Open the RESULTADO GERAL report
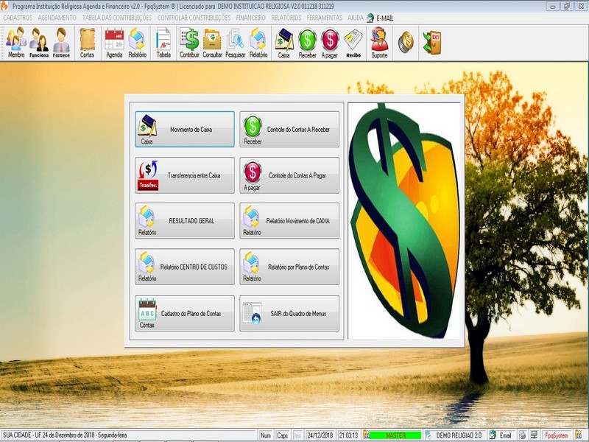 click(x=185, y=220)
